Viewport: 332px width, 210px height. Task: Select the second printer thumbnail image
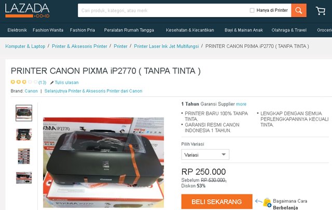point(24,134)
